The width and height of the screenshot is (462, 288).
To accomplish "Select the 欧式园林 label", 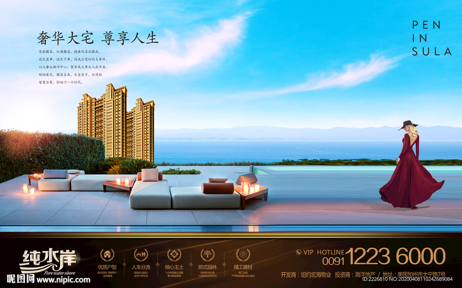I will coord(208,267).
